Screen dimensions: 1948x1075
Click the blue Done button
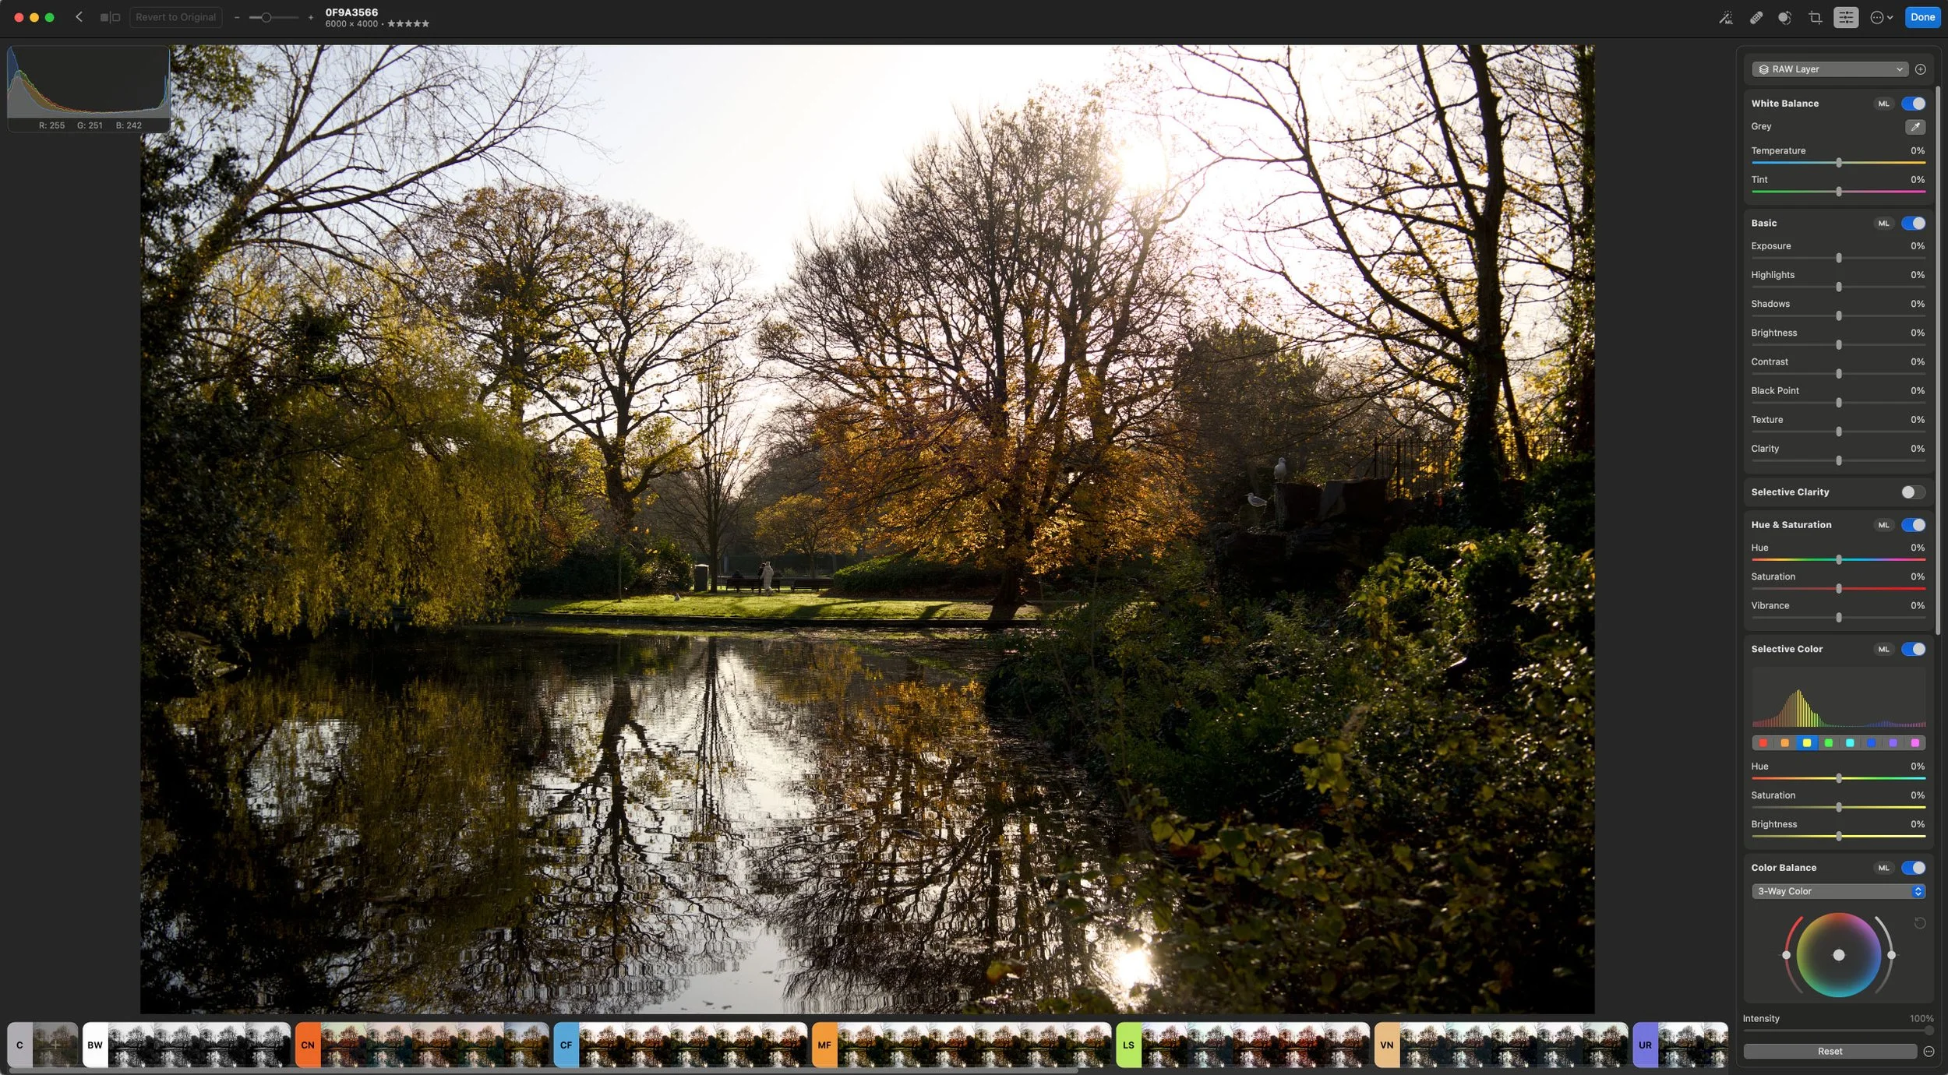(x=1922, y=17)
